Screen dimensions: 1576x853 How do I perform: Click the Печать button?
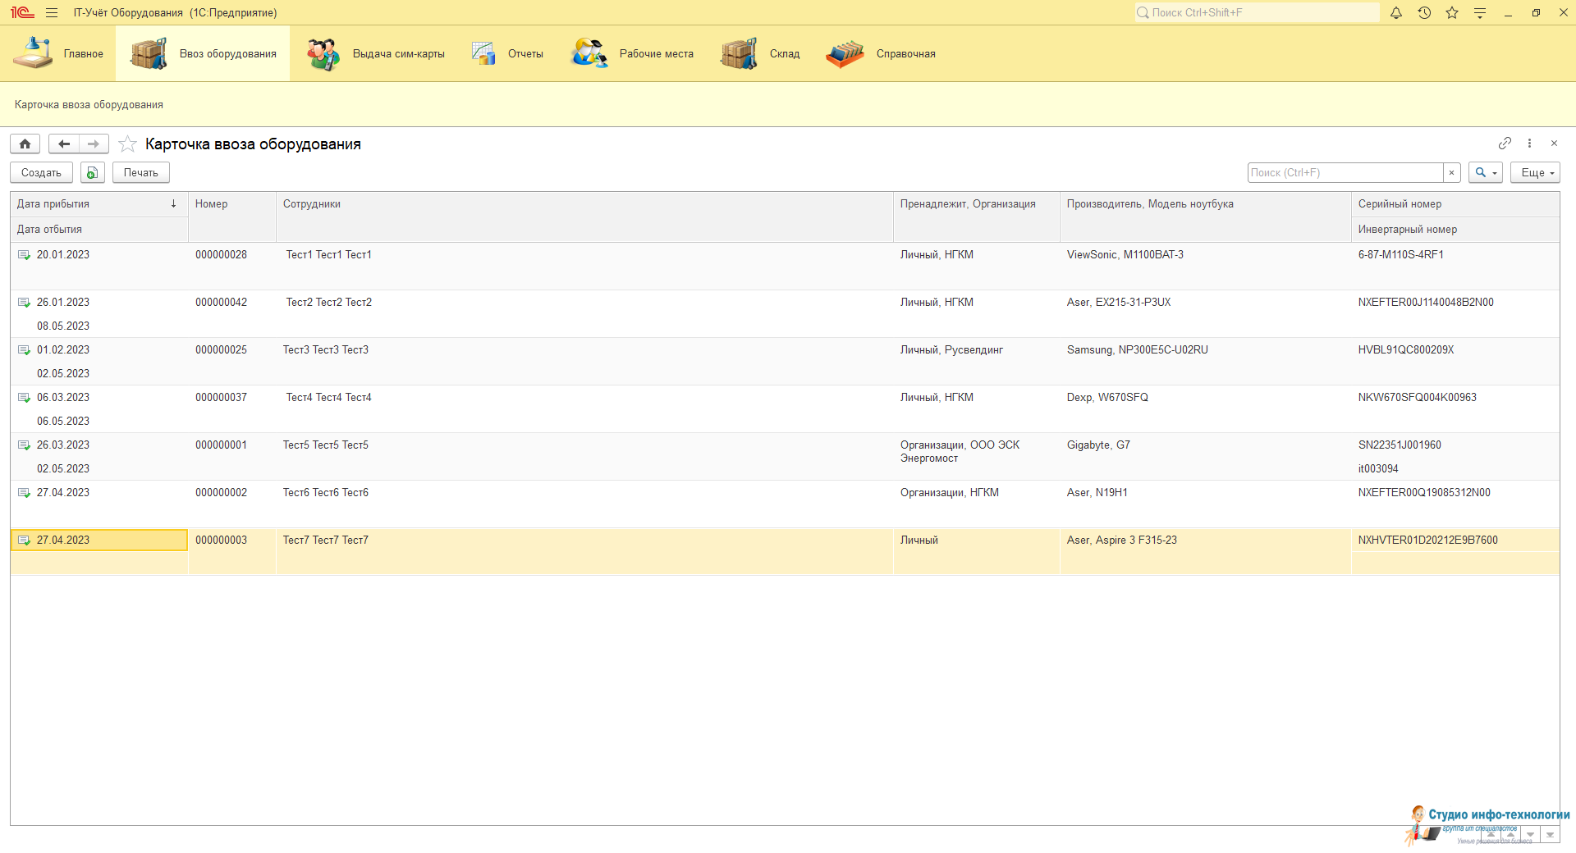click(140, 173)
